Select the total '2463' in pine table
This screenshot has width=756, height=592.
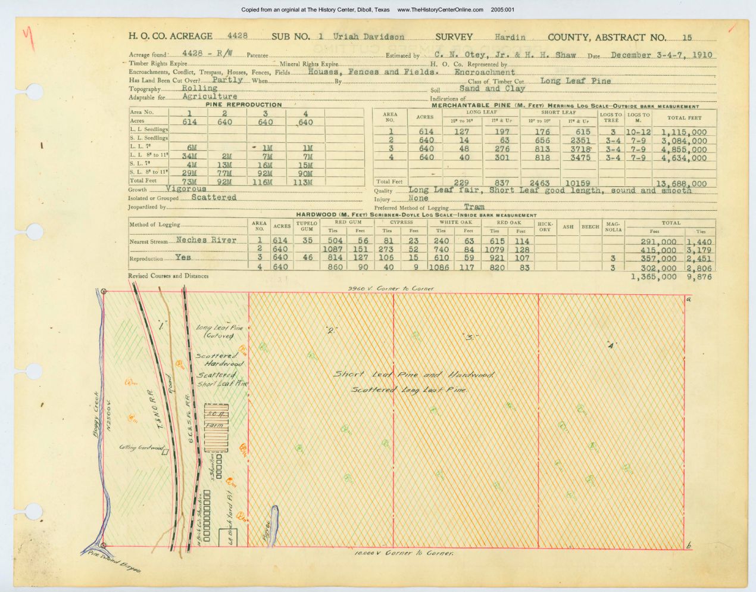(x=539, y=183)
